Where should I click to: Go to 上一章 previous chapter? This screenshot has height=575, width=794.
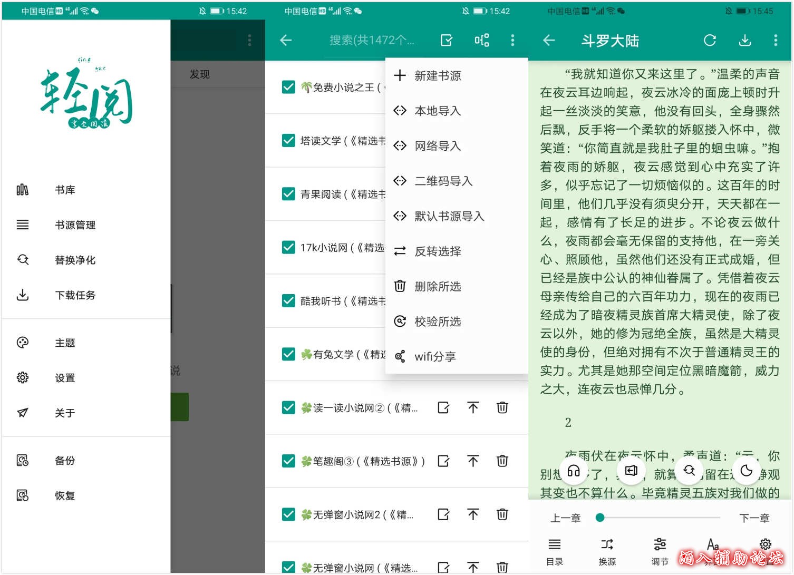[565, 518]
